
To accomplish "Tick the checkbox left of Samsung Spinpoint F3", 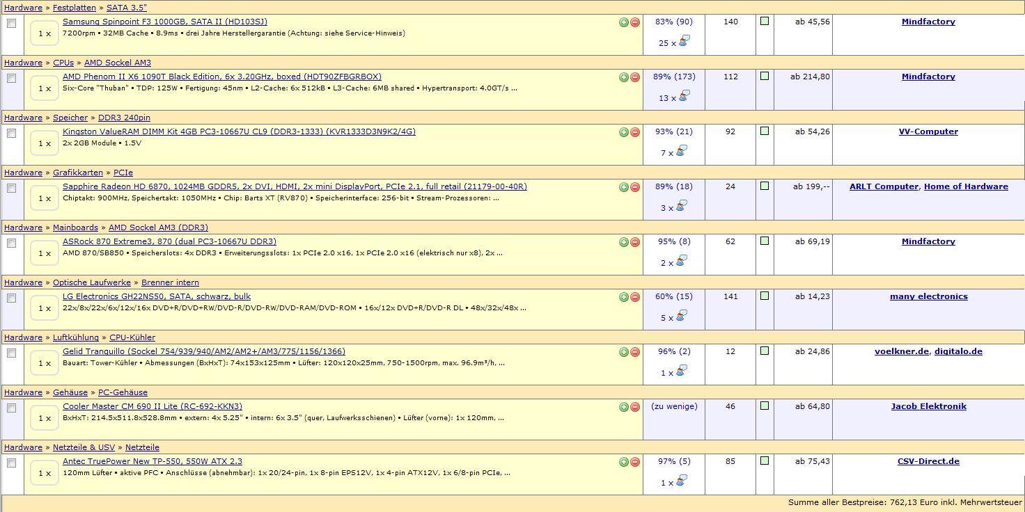I will click(x=11, y=24).
